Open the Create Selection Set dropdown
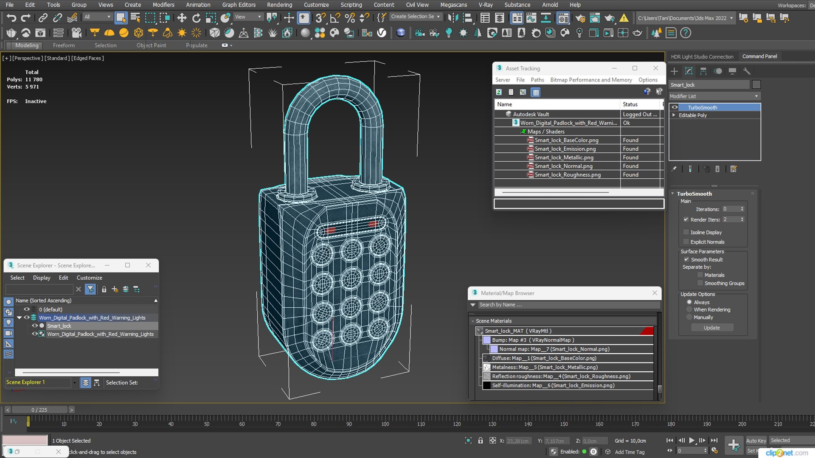The width and height of the screenshot is (815, 458). (x=416, y=17)
